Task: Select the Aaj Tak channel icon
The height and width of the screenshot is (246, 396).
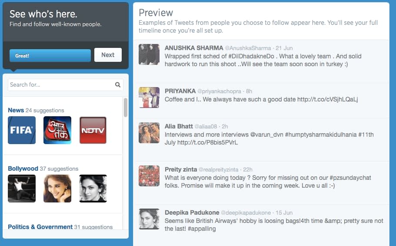Action: 57,130
